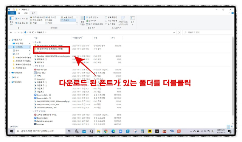The image size is (242, 142).
Task: Sort by the 수정한 날짜 column header
Action: coord(77,38)
